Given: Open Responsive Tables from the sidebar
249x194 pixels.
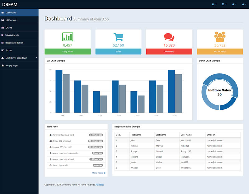Looking at the screenshot, I should tap(14, 43).
